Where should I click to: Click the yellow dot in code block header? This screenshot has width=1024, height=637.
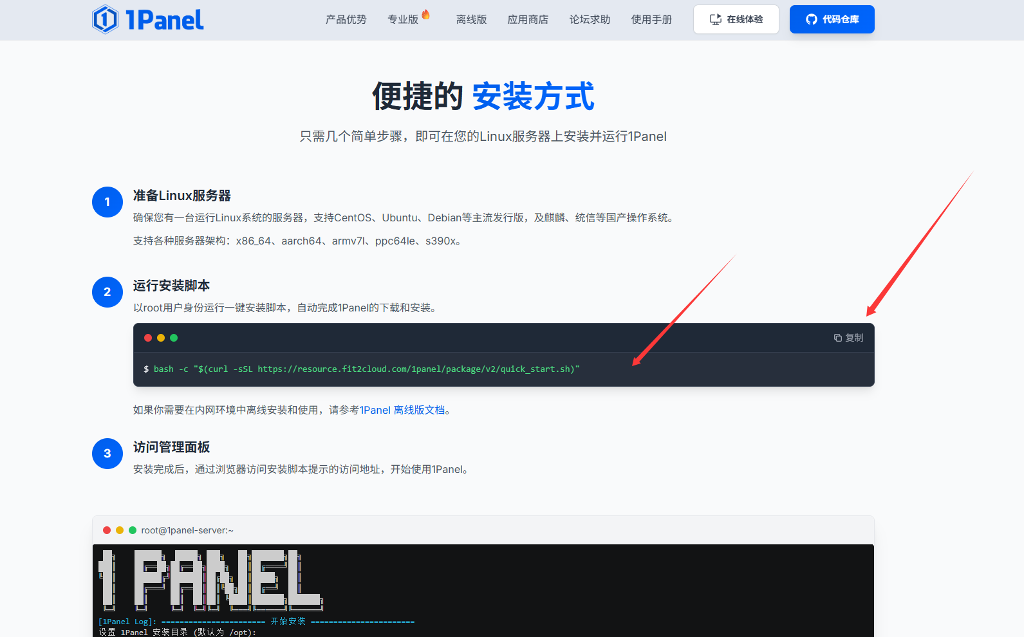tap(161, 338)
